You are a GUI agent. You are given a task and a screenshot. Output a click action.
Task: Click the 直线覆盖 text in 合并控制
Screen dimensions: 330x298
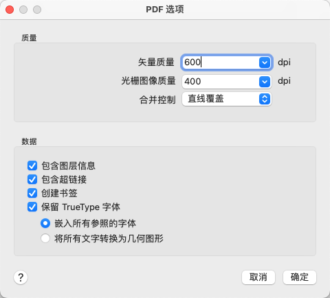click(206, 99)
